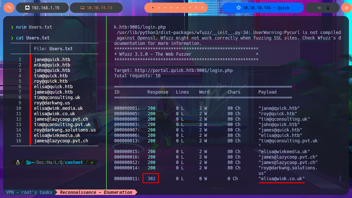Switch to the second workspace dot

point(153,8)
